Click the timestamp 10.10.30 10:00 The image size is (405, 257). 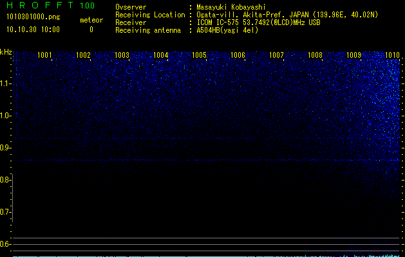point(33,30)
